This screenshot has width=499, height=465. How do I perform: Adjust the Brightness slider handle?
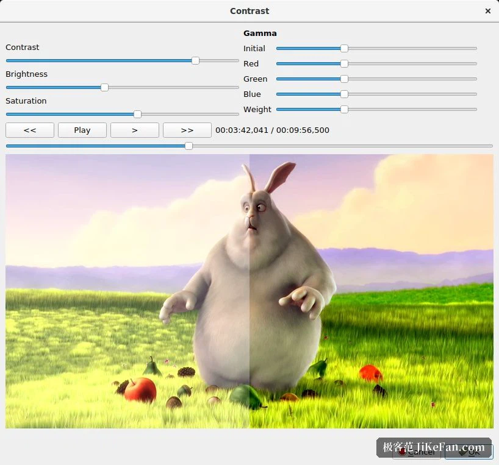tap(104, 87)
